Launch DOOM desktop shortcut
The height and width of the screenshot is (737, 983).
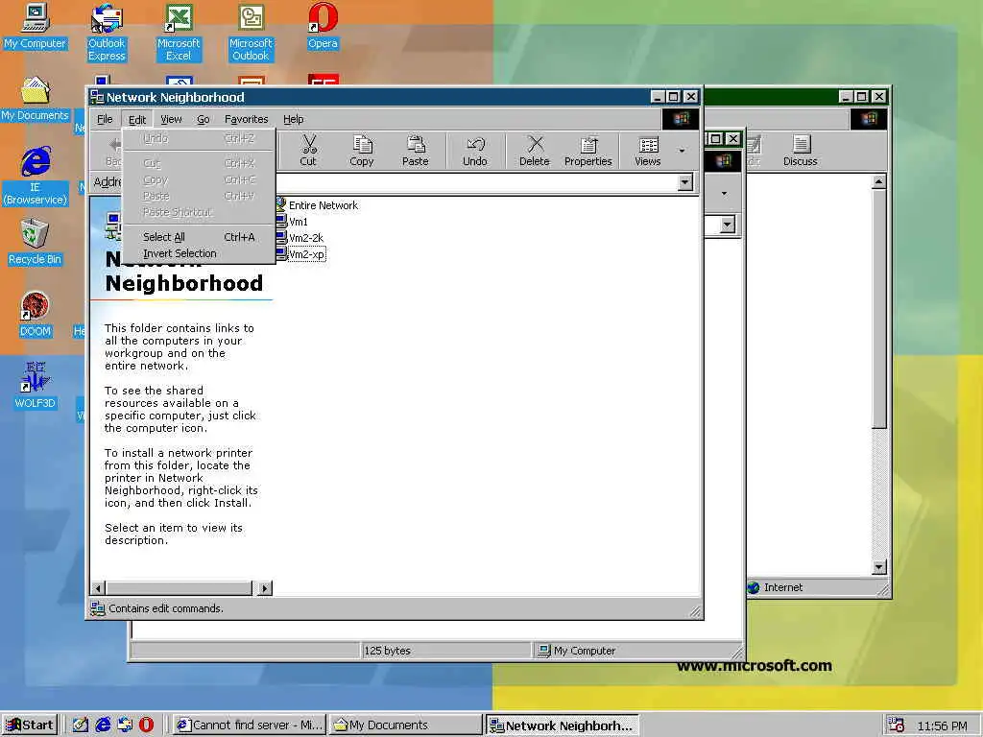coord(36,314)
